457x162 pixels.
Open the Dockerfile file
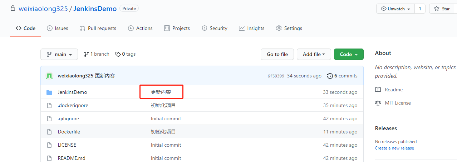[69, 132]
